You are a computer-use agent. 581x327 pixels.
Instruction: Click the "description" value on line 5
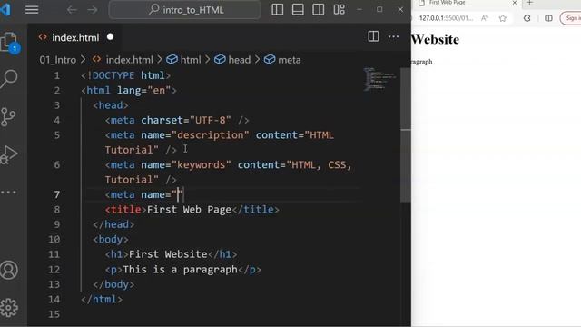pos(211,135)
